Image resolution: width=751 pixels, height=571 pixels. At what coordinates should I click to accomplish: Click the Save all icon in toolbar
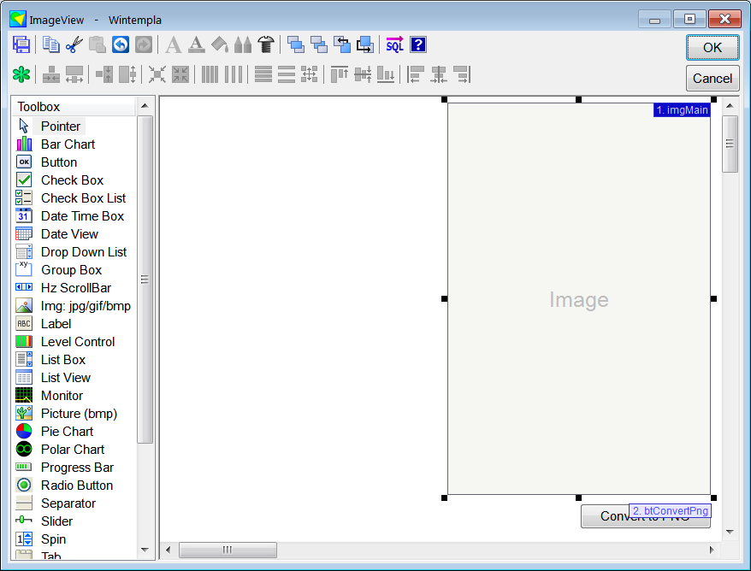[x=21, y=45]
